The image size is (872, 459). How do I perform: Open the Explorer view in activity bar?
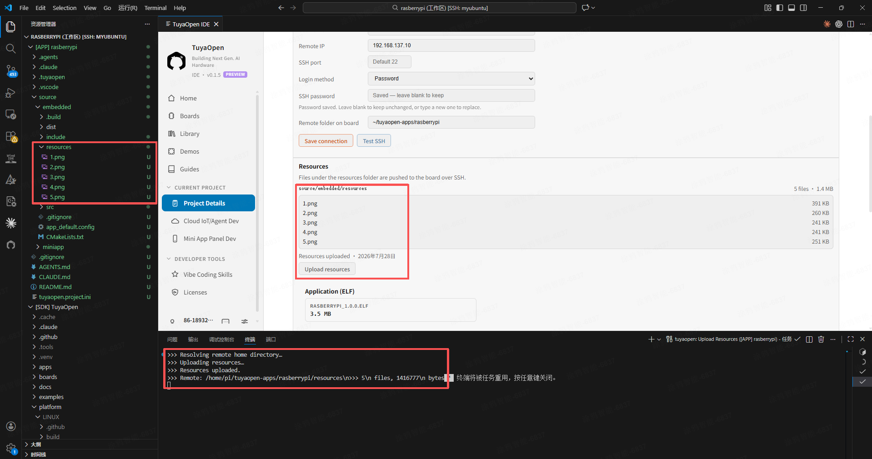[11, 27]
